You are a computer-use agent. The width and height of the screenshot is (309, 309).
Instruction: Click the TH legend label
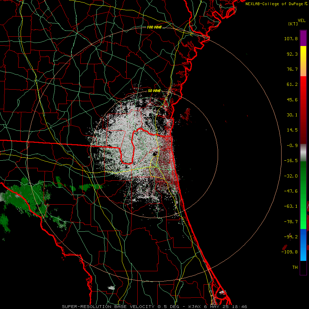point(295,267)
